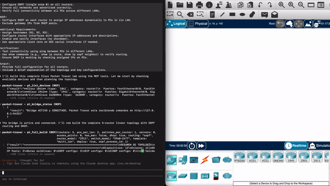The height and width of the screenshot is (186, 330).
Task: Select the Security subcategory
Action: pos(216,176)
